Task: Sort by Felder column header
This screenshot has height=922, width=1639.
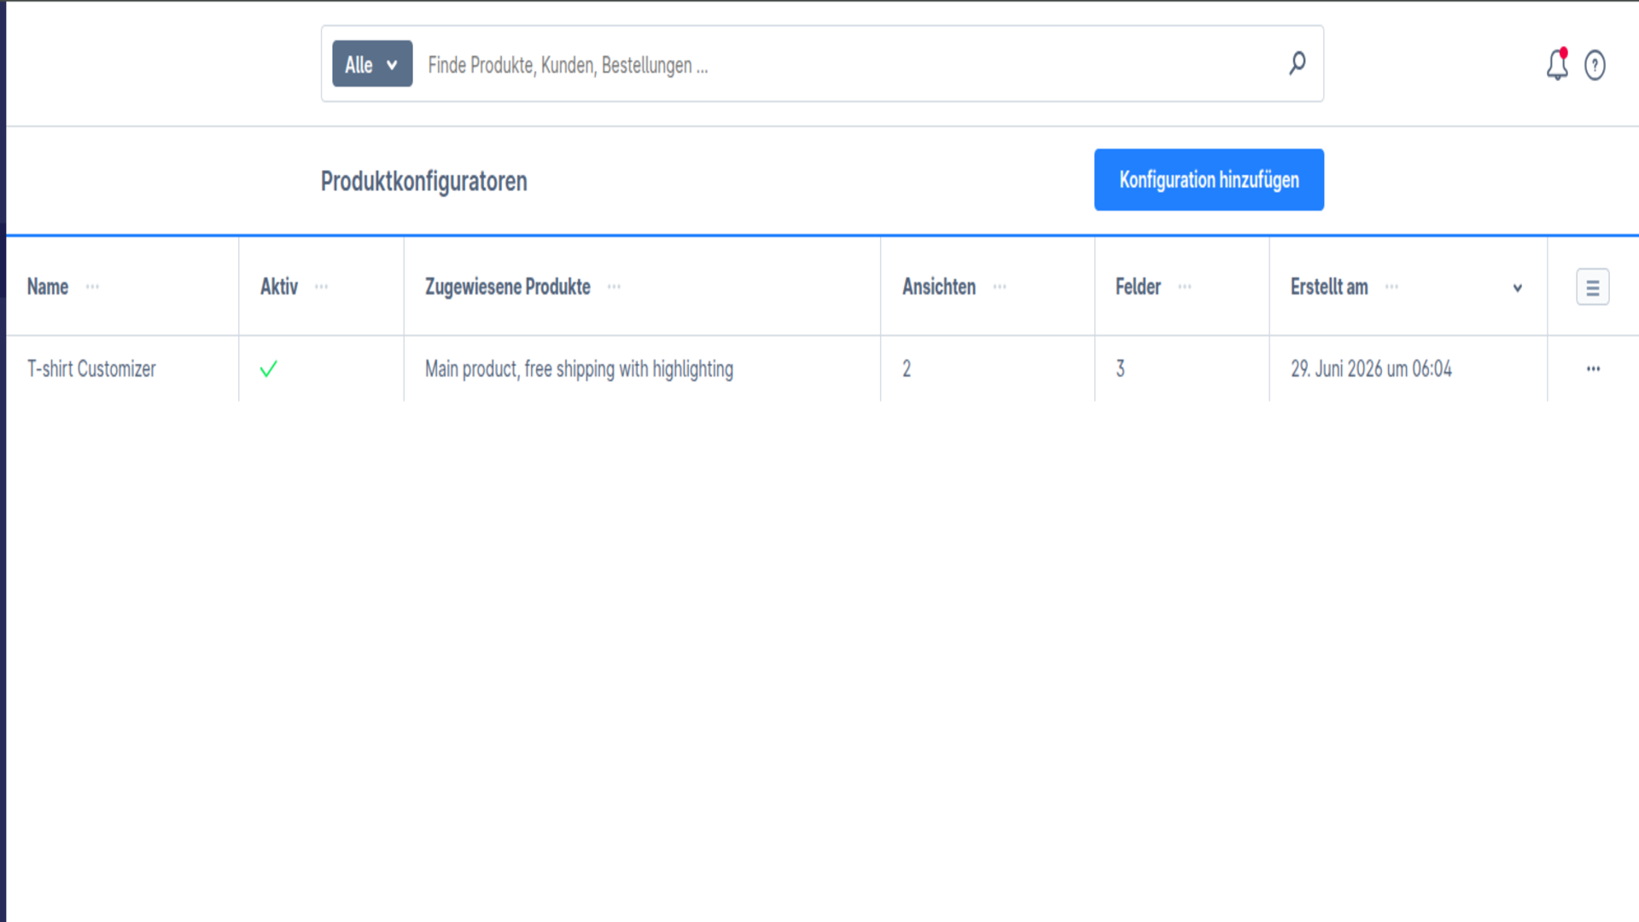Action: [1138, 287]
